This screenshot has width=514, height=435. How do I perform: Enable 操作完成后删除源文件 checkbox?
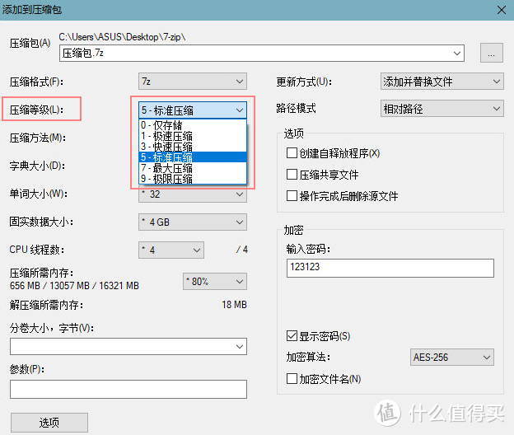pos(292,196)
